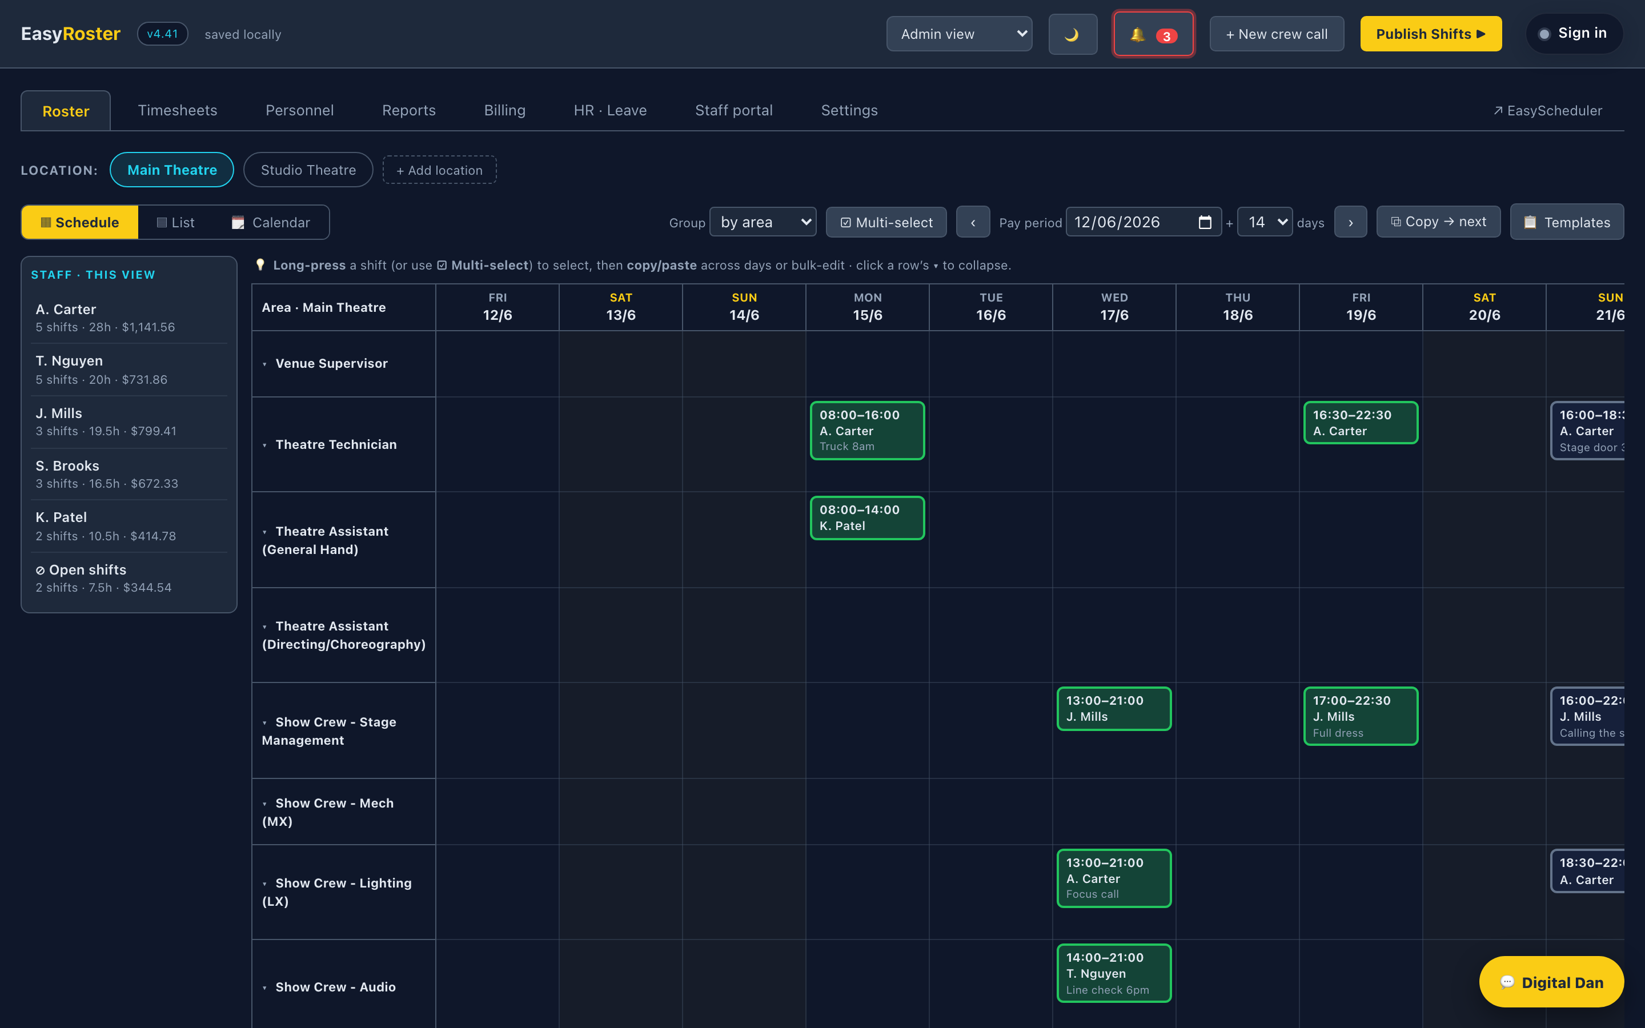This screenshot has height=1028, width=1645.
Task: Switch to List view
Action: tap(175, 222)
